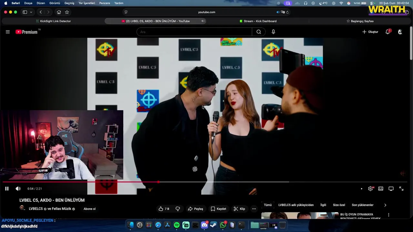The image size is (413, 232).
Task: Open Discord from the Dock
Action: coord(205,225)
